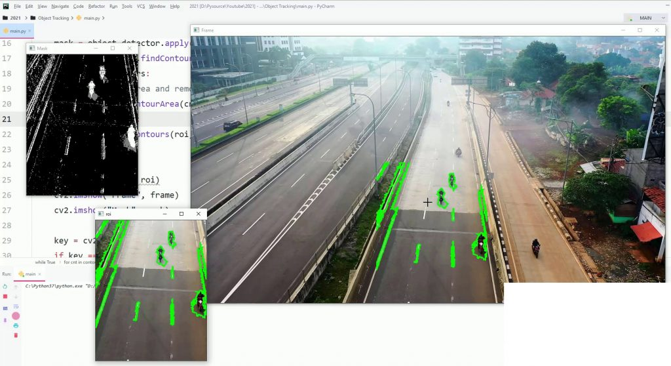The width and height of the screenshot is (671, 366).
Task: Click 'while True' code breadcrumb
Action: pyautogui.click(x=45, y=262)
